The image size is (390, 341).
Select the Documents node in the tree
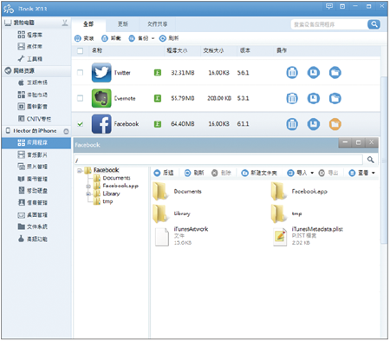coord(116,178)
